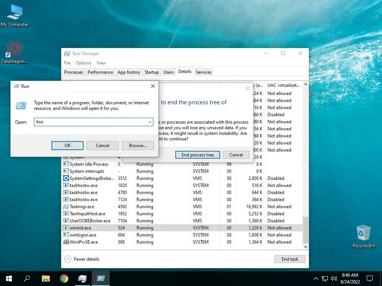Click the Run dialog title icon
Screen dimensions: 382x286
click(16, 86)
